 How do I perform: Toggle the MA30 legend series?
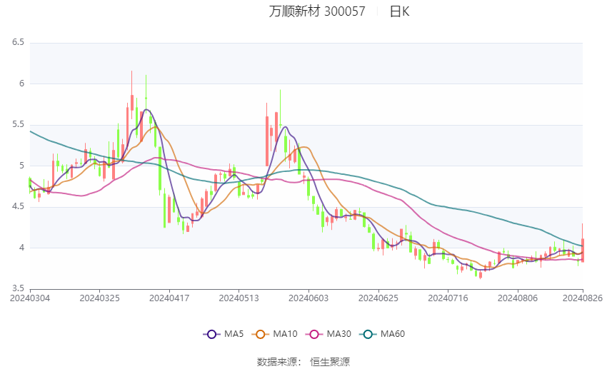click(328, 334)
